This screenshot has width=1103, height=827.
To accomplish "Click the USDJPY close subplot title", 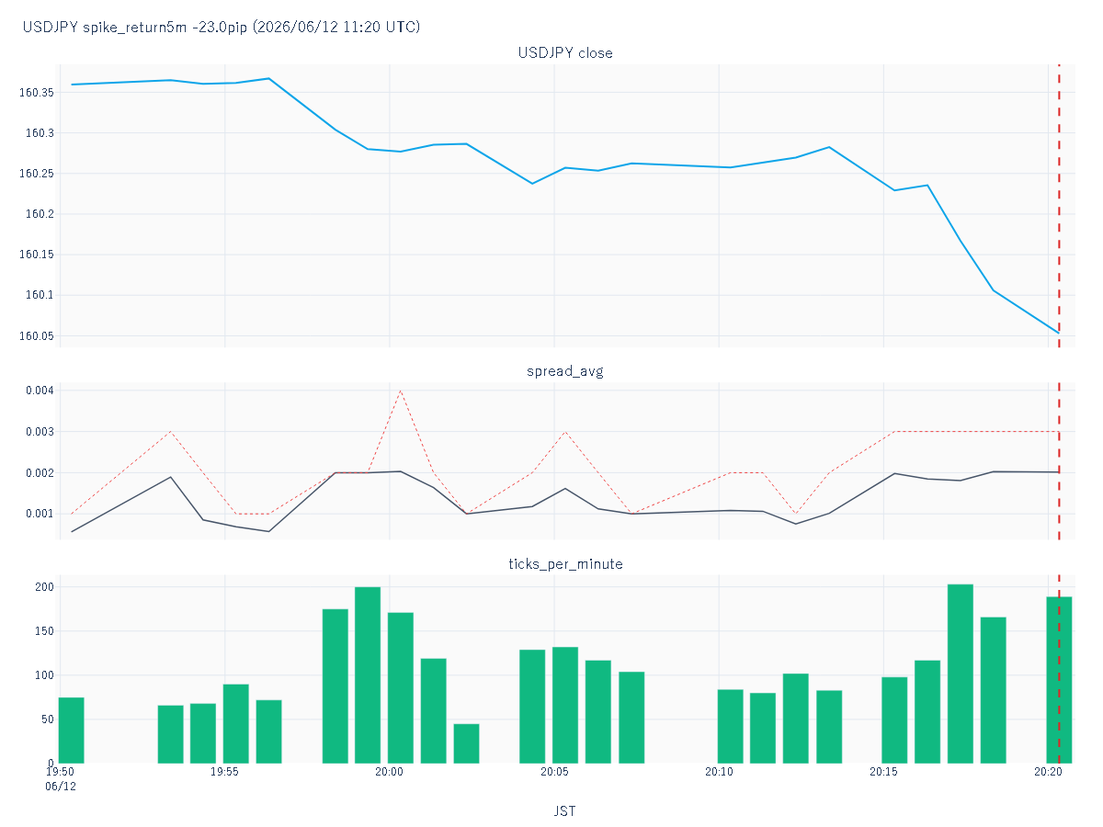I will coord(565,53).
